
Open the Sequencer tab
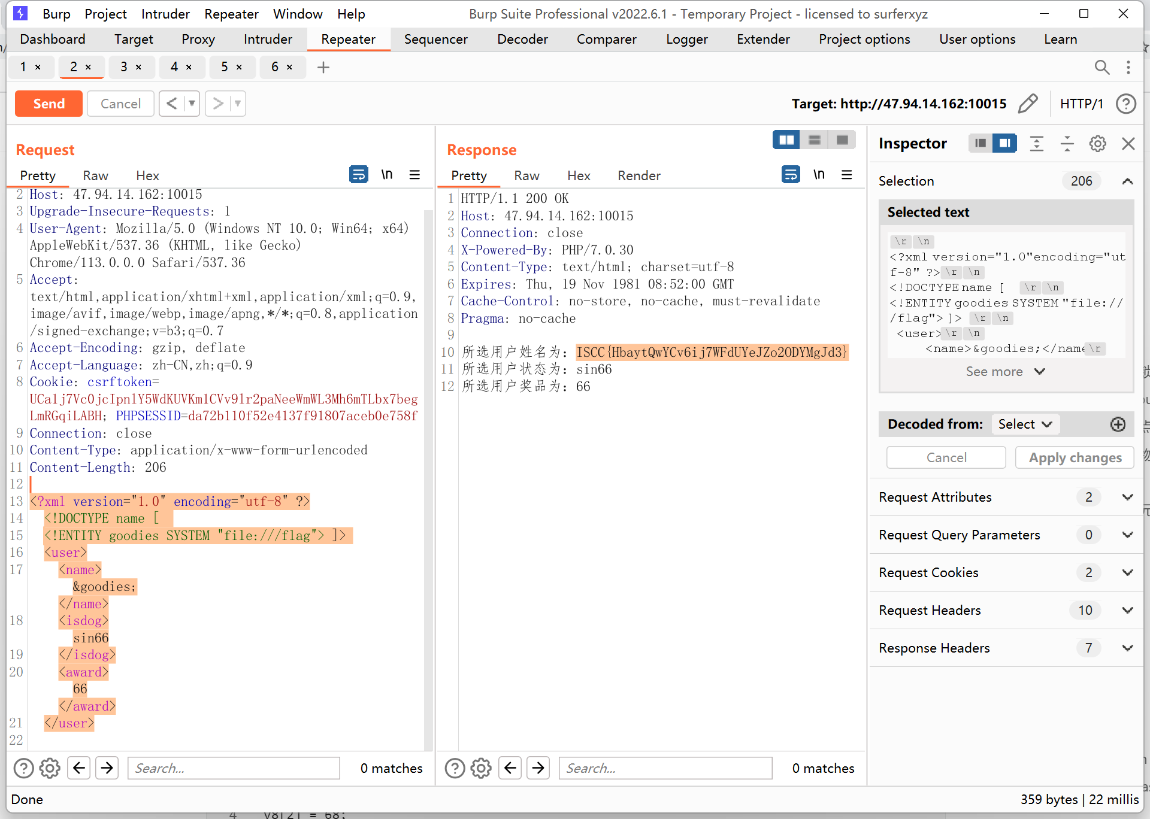(x=435, y=40)
